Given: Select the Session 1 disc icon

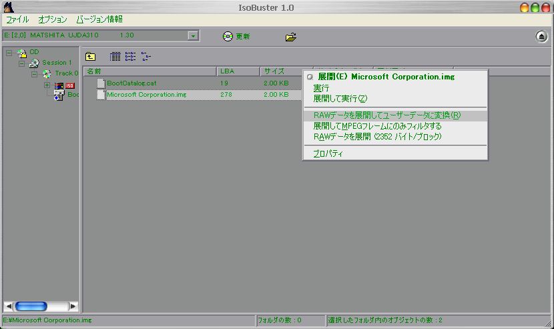Looking at the screenshot, I should point(34,63).
